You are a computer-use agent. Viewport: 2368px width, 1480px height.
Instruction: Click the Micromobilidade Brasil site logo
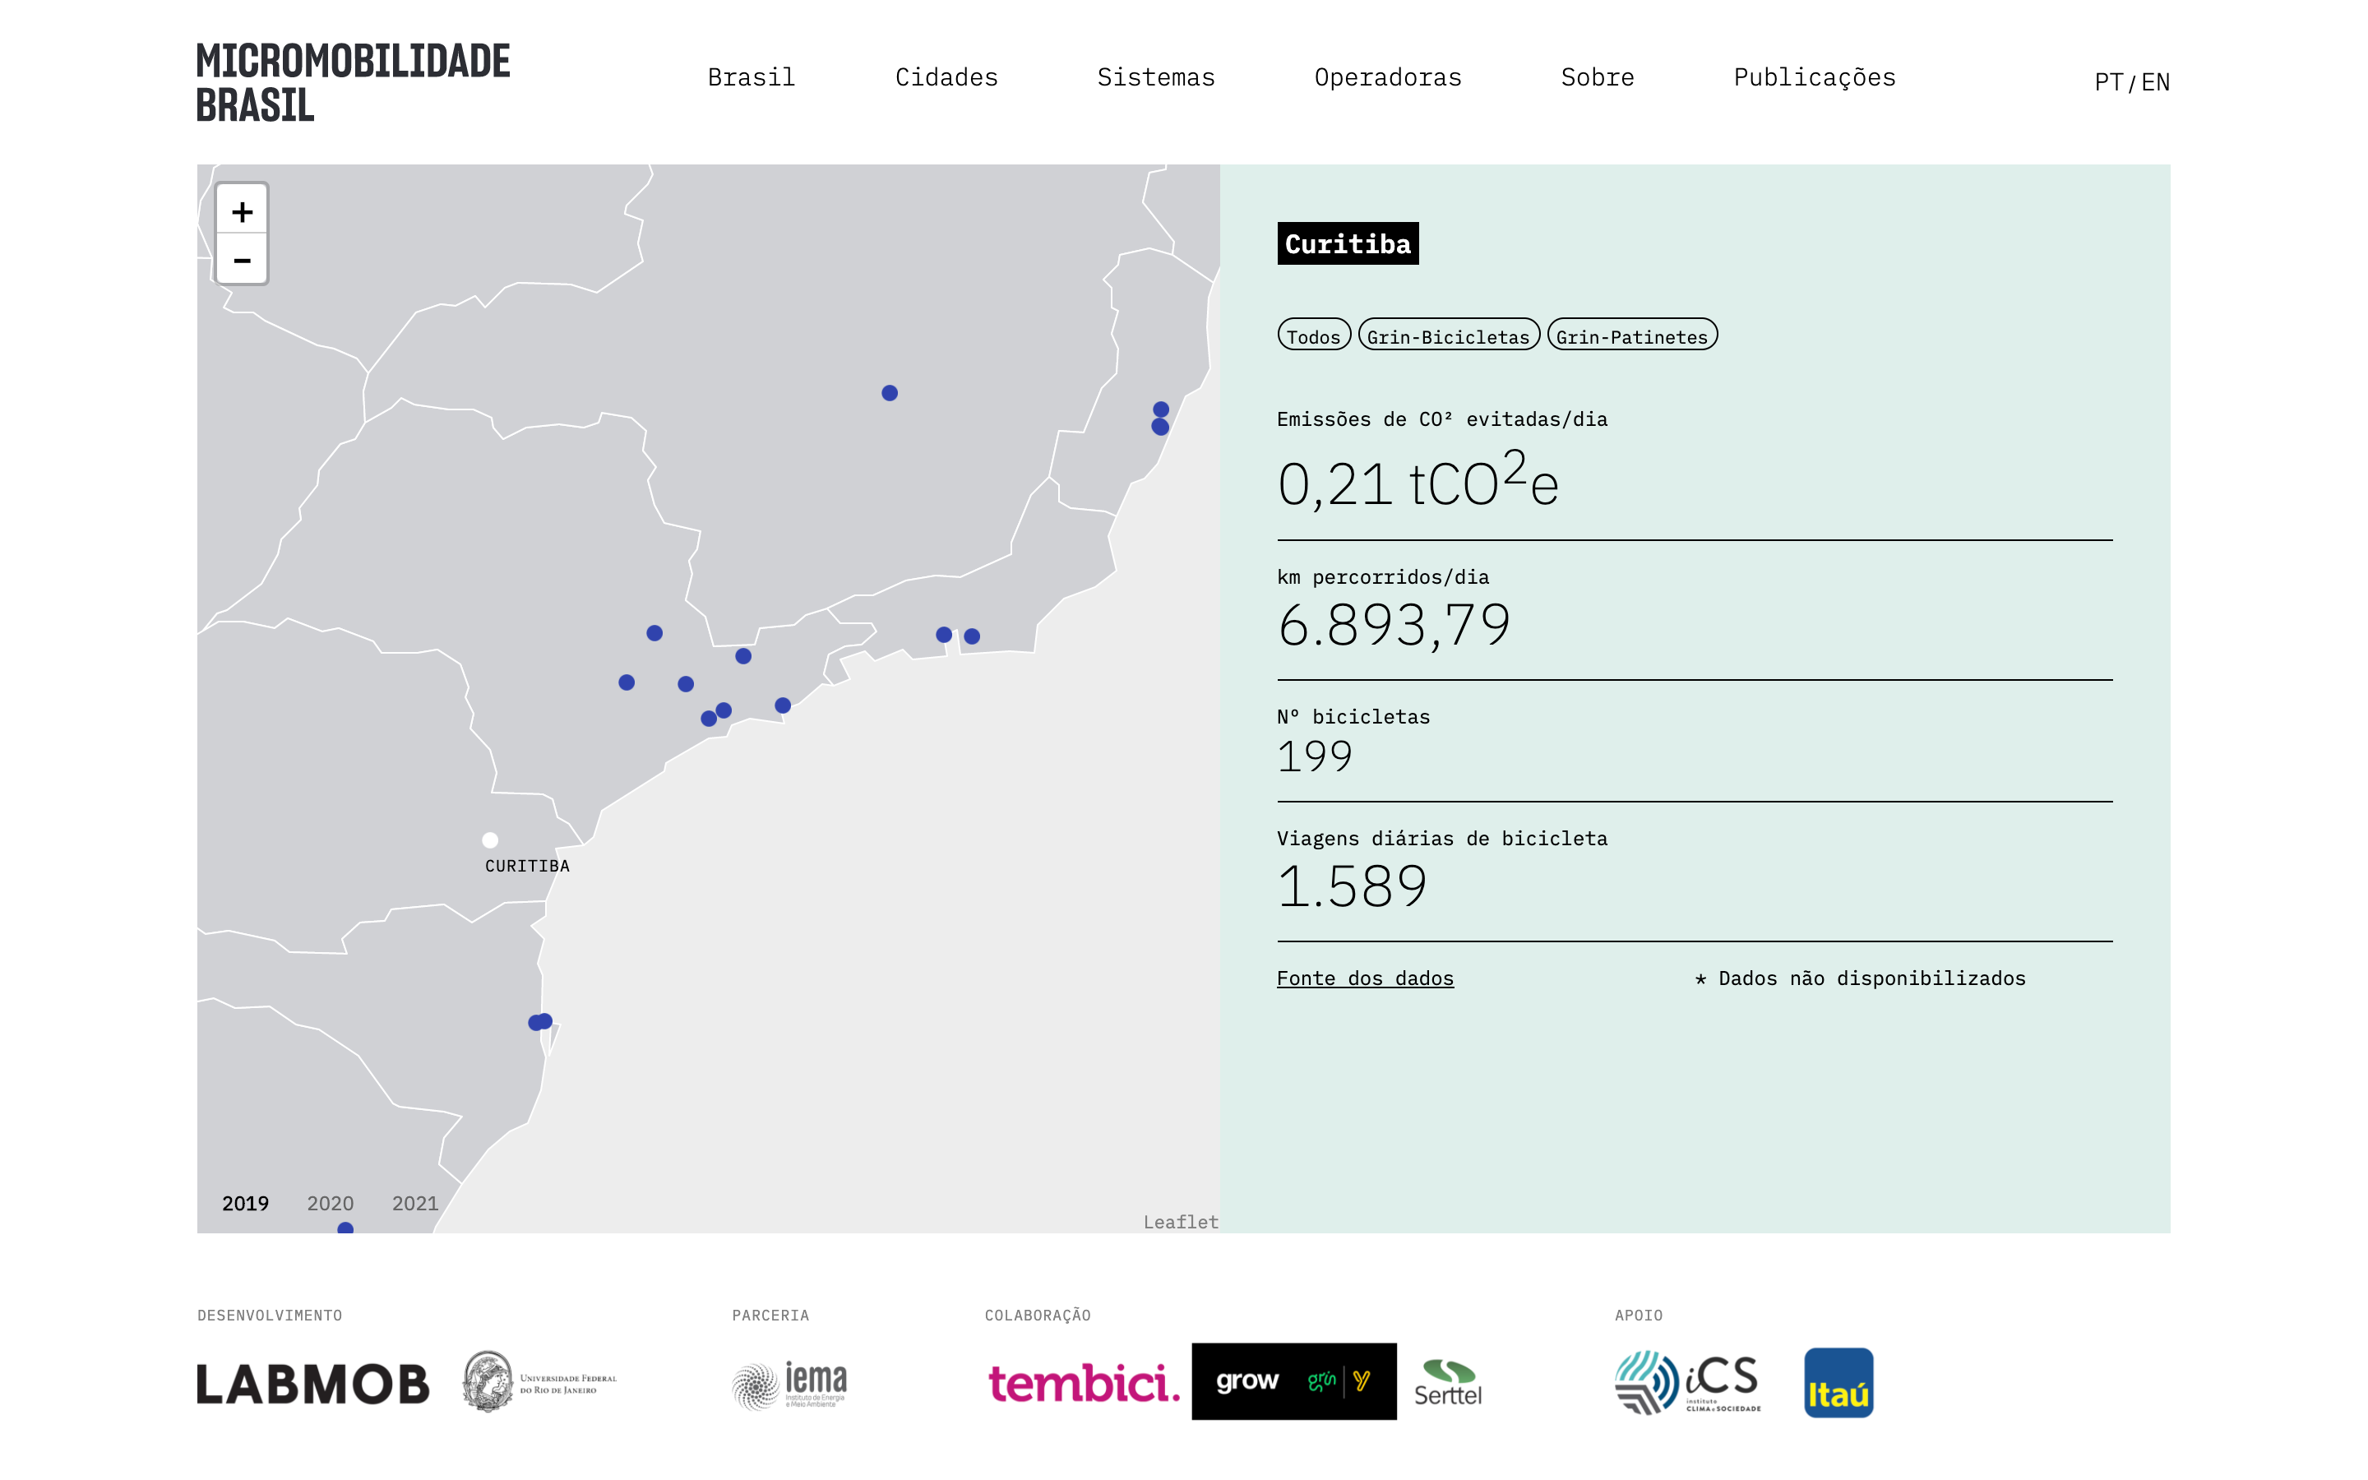tap(352, 82)
